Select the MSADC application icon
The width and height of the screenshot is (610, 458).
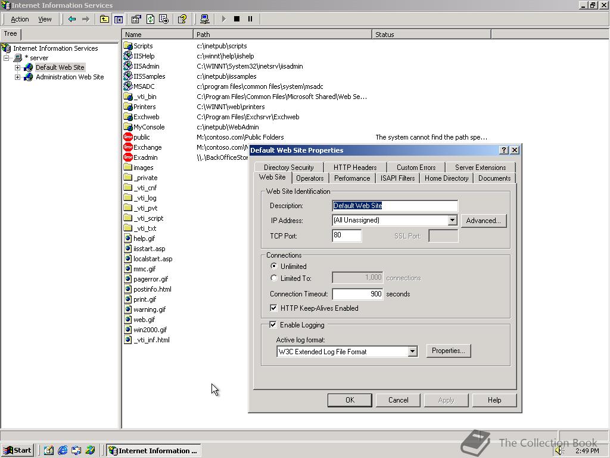(x=128, y=86)
